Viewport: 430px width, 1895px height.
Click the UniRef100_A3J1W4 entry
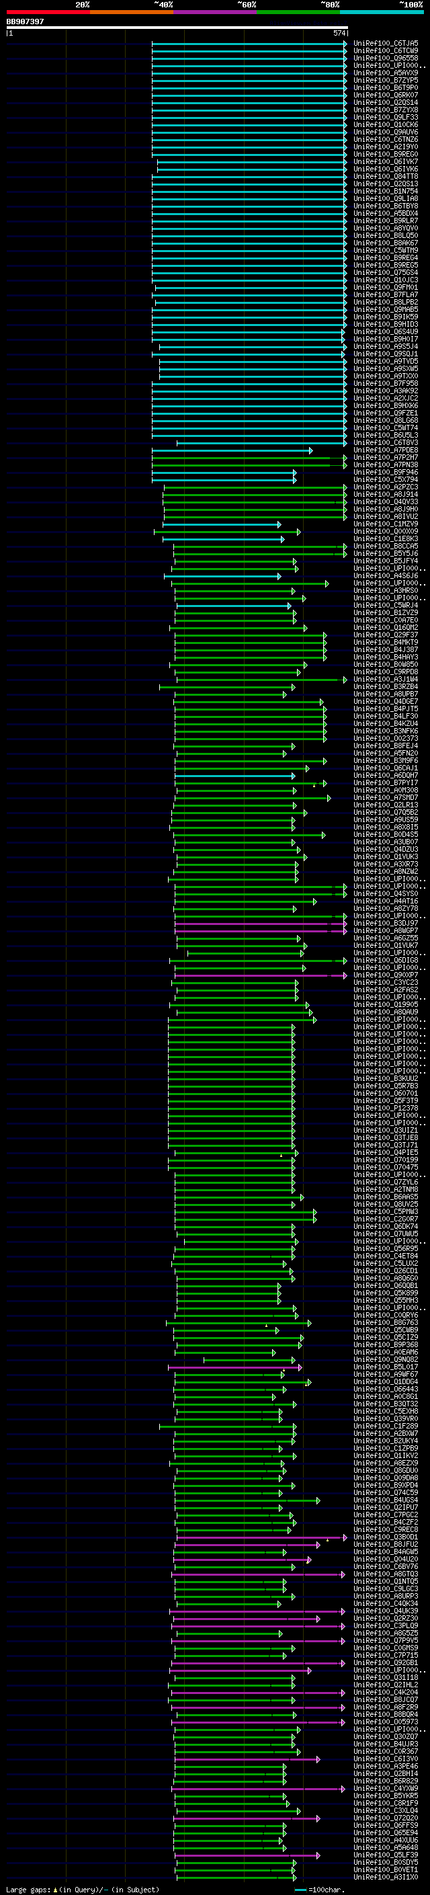(x=385, y=680)
